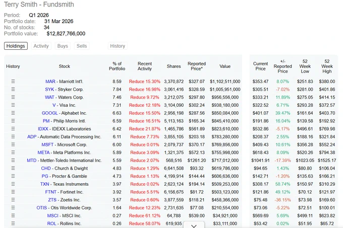The height and width of the screenshot is (228, 343).
Task: Sort by 52 Week Low column header
Action: pyautogui.click(x=305, y=66)
